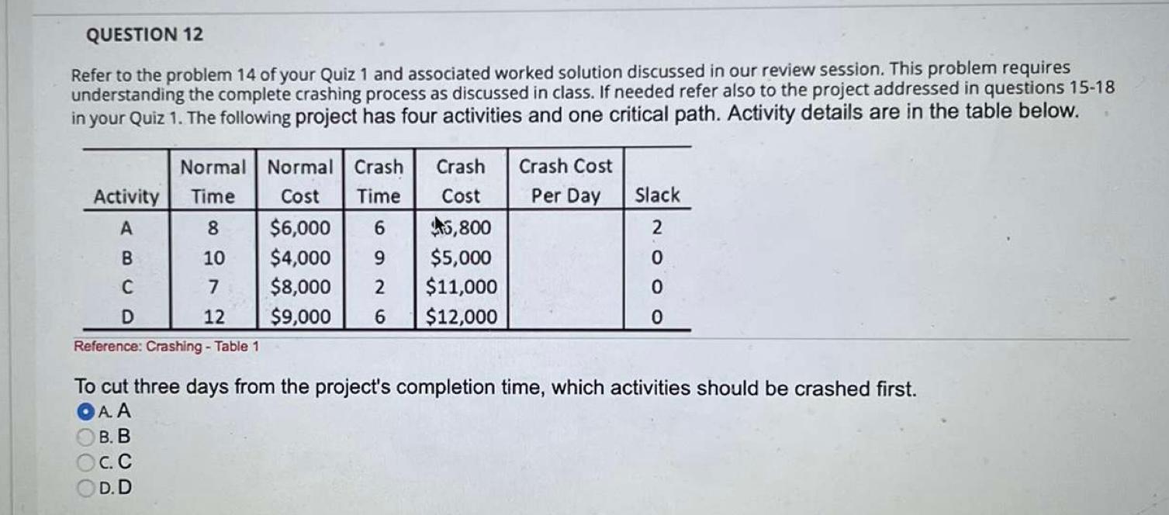This screenshot has height=515, width=1169.
Task: Select the $11,000 crash cost cell
Action: coord(458,286)
